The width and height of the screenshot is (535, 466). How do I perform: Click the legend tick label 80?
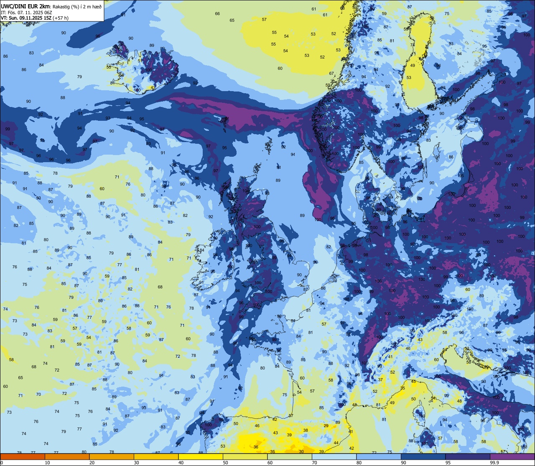[x=359, y=463]
